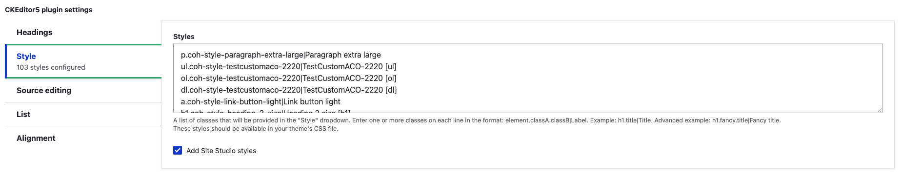Click the "Add Site Studio styles" label text

point(221,151)
